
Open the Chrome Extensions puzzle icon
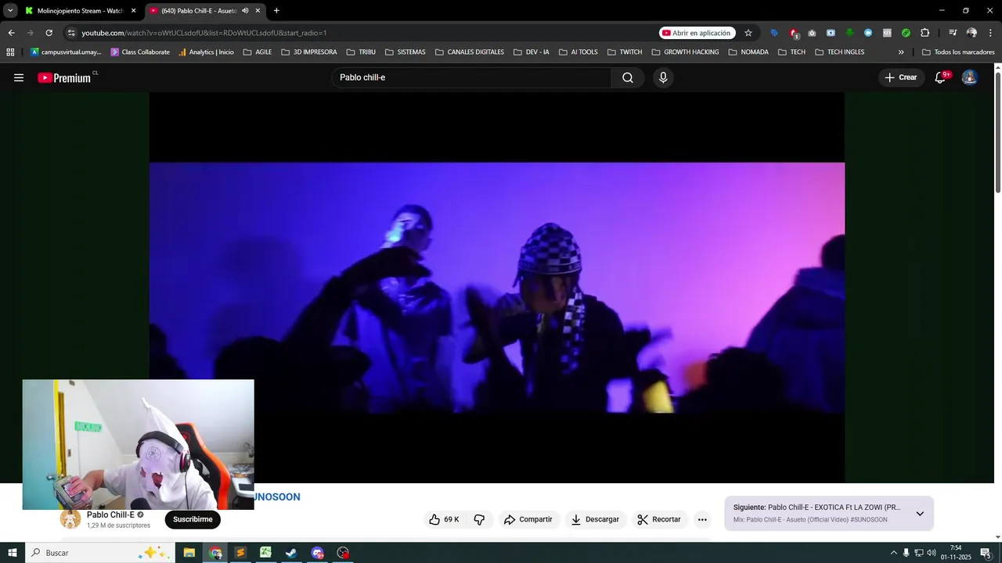[x=925, y=33]
